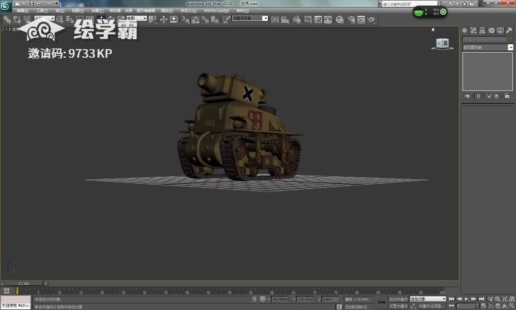Image resolution: width=516 pixels, height=310 pixels.
Task: Switch to the Utilities command panel tab
Action: (x=509, y=30)
